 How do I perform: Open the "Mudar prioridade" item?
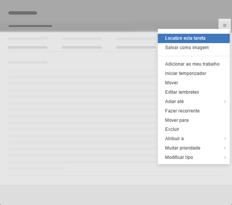[194, 148]
